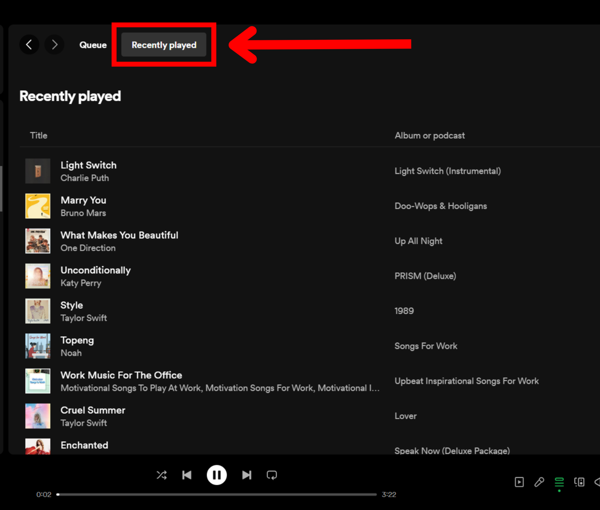The image size is (600, 510).
Task: Open Songs For Work album link
Action: pyautogui.click(x=426, y=346)
